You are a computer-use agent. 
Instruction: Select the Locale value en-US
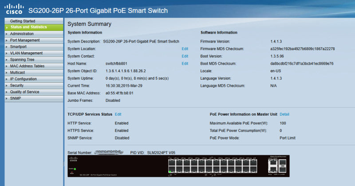(276, 71)
